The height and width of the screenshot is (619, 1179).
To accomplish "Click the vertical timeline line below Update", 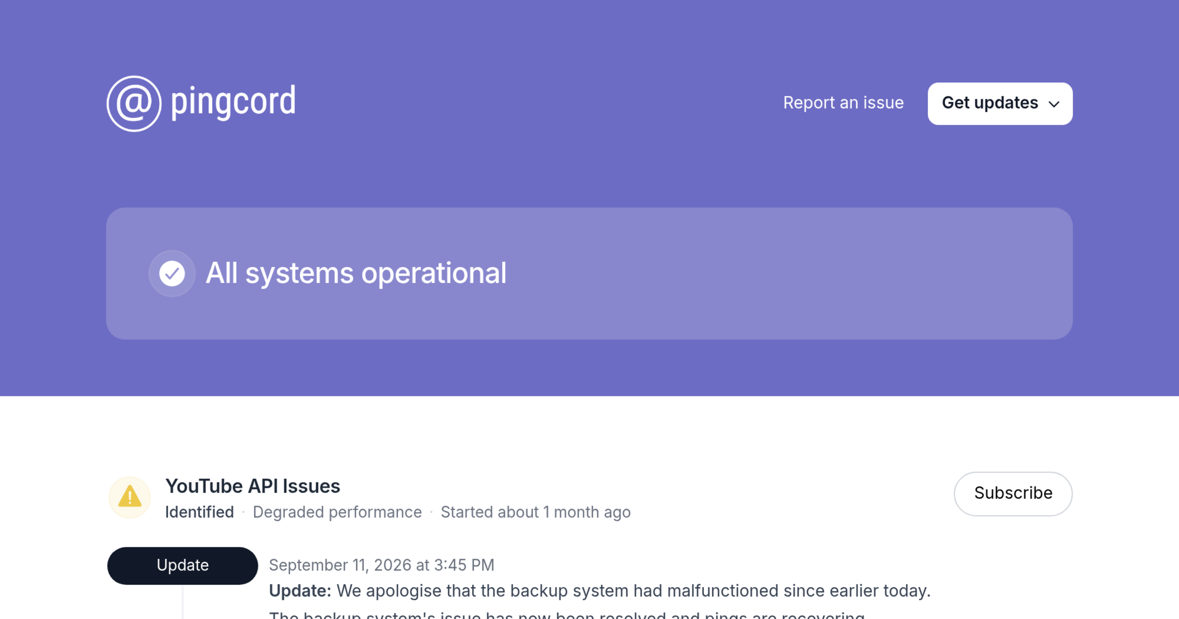I will [x=182, y=602].
